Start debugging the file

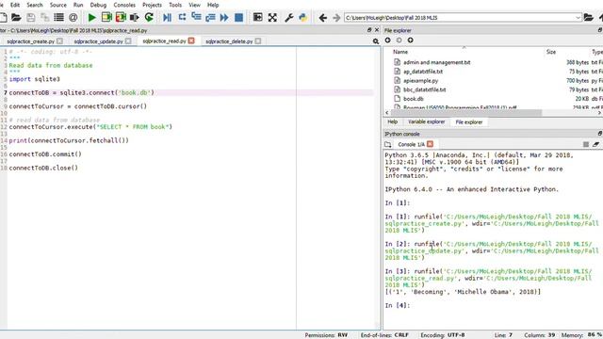click(168, 17)
